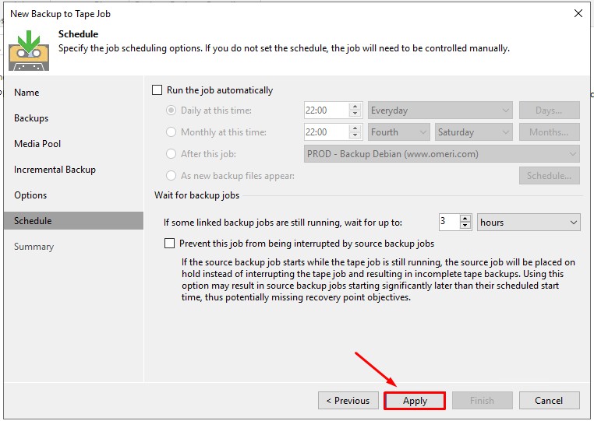Image resolution: width=594 pixels, height=421 pixels.
Task: Increase the wait hours stepper value
Action: [465, 219]
